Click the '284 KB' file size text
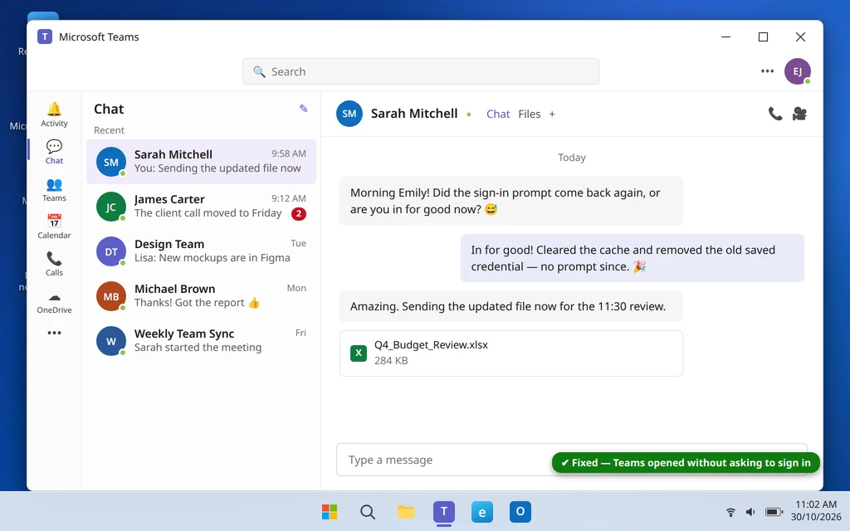 pos(391,360)
